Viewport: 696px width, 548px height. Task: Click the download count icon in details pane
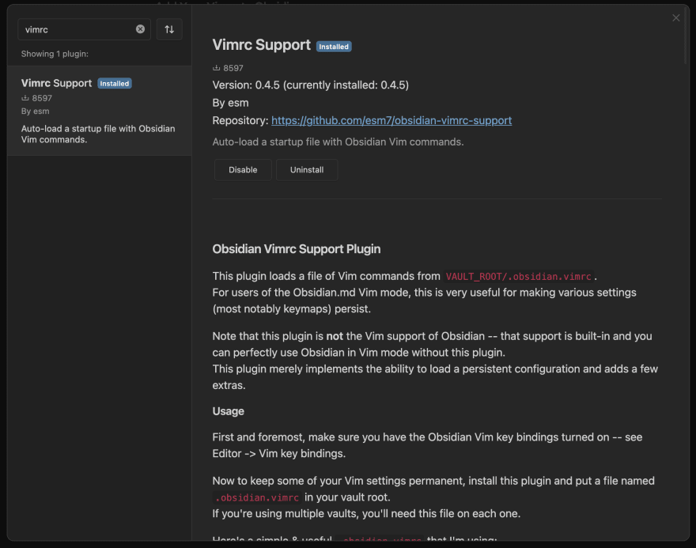[216, 68]
